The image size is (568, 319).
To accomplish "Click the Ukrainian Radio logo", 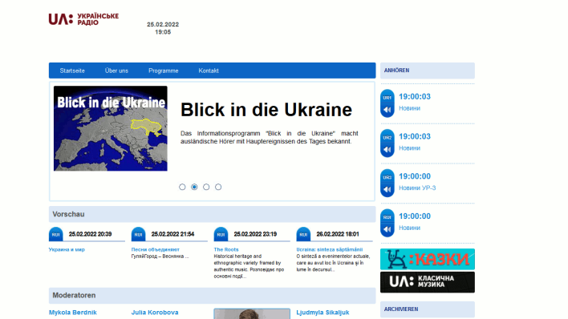I will point(83,19).
